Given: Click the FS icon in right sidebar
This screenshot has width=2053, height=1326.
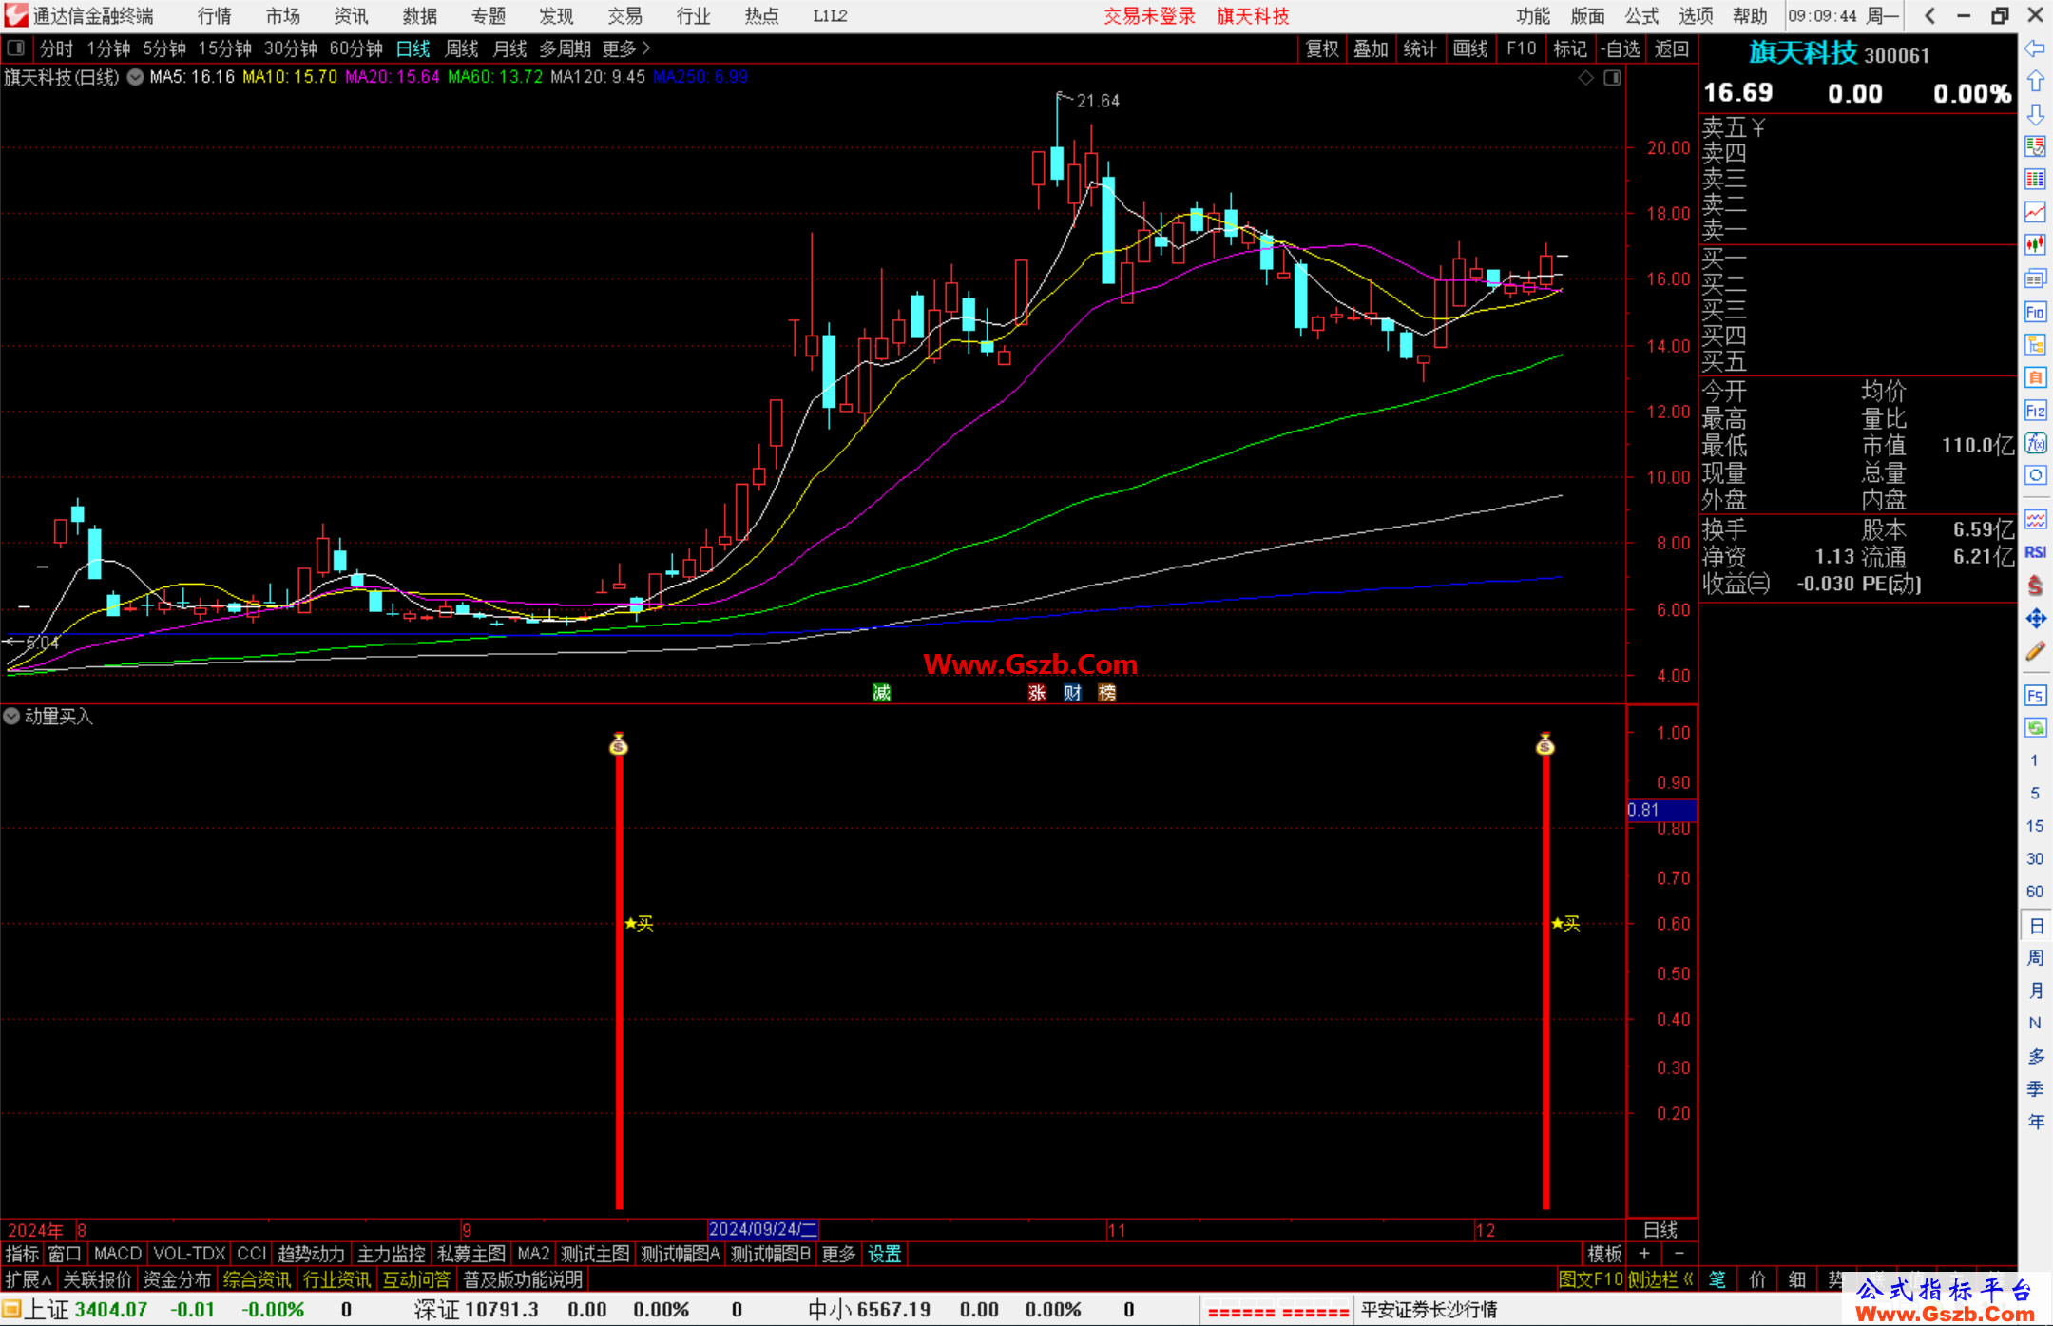Looking at the screenshot, I should click(2035, 696).
